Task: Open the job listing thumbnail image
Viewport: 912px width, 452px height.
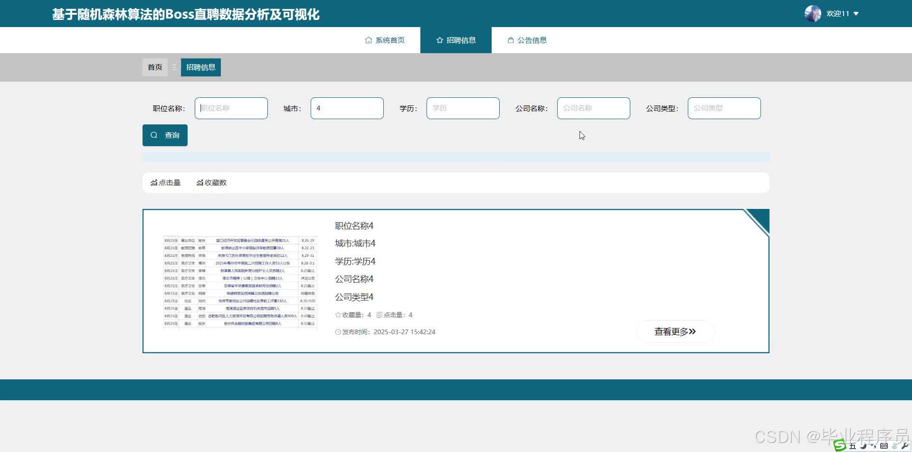Action: 240,282
